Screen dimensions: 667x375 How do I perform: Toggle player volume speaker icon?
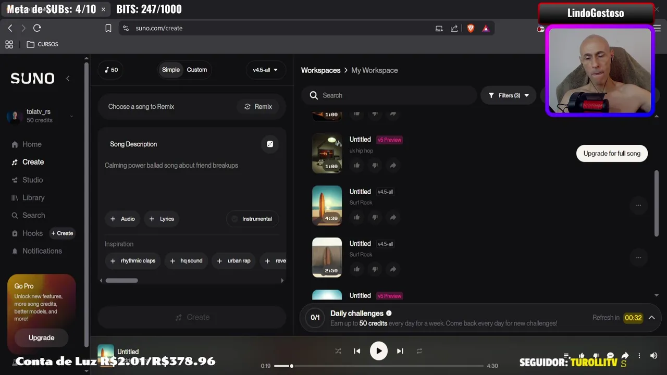653,356
